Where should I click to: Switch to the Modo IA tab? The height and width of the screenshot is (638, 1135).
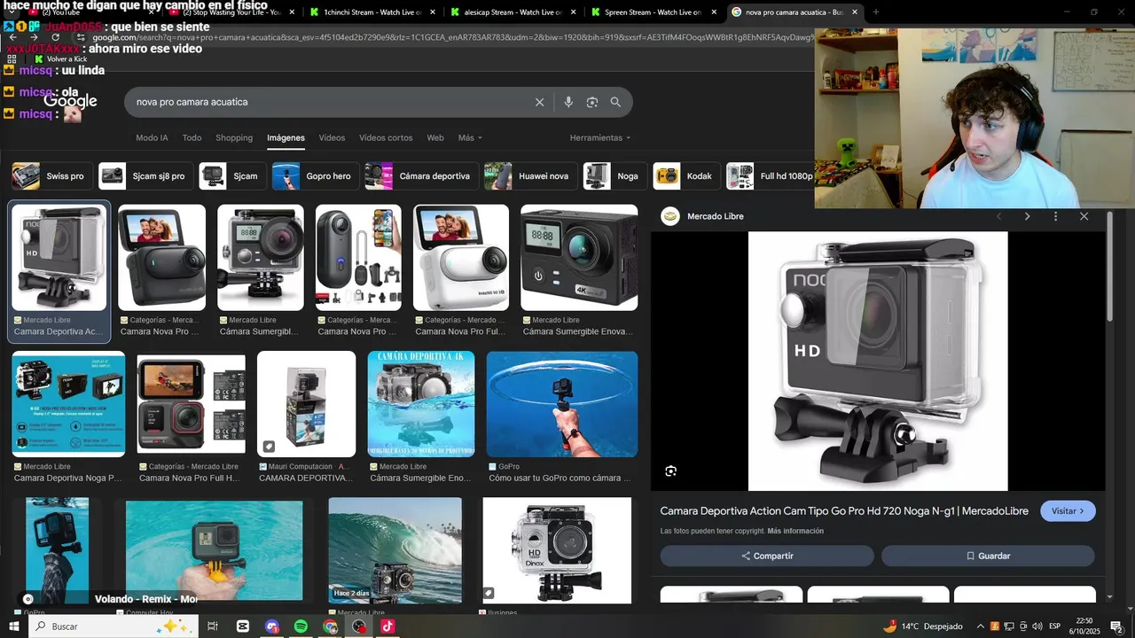point(152,138)
